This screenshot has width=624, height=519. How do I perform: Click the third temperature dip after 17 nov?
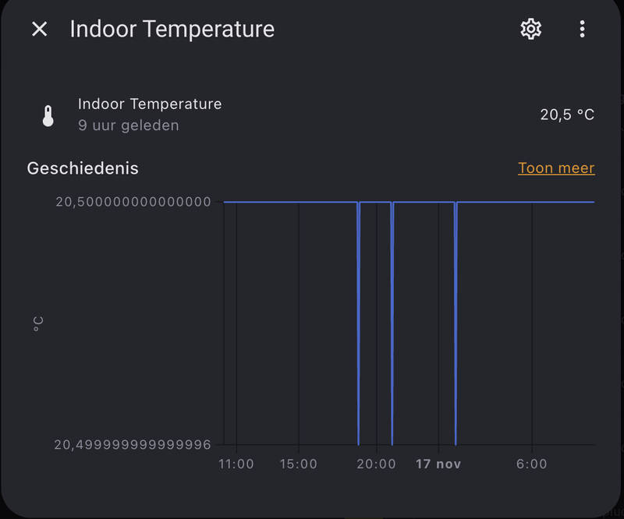click(x=456, y=323)
